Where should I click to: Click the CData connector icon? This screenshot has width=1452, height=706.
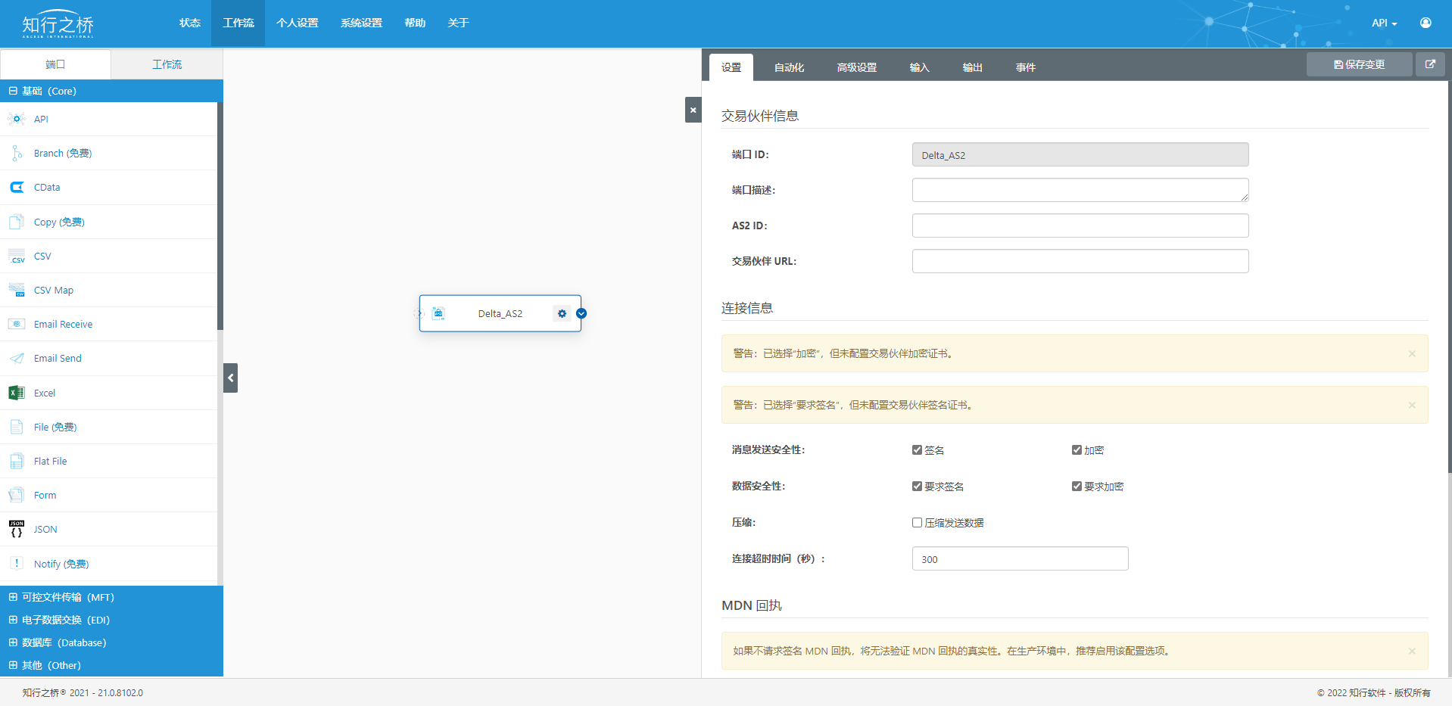point(17,187)
